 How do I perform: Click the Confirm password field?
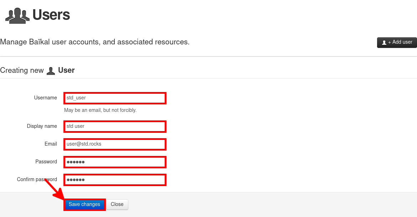pos(115,180)
